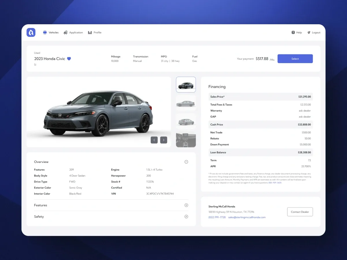Click the Profile bar chart icon

(x=90, y=32)
